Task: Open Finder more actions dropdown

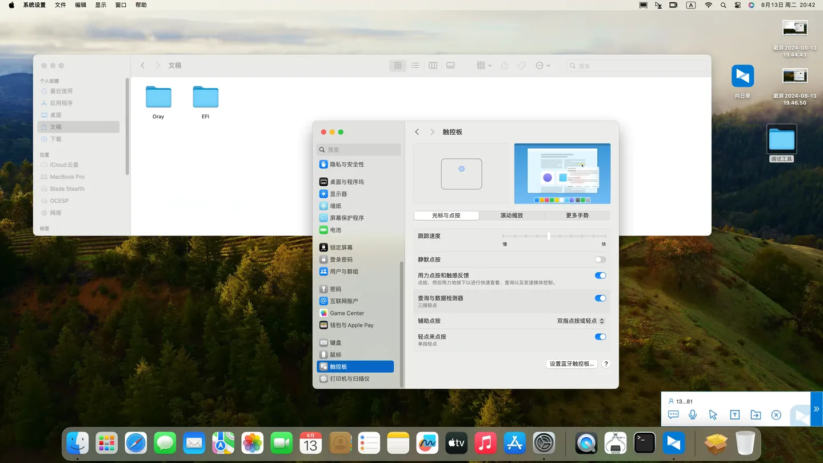Action: point(542,66)
